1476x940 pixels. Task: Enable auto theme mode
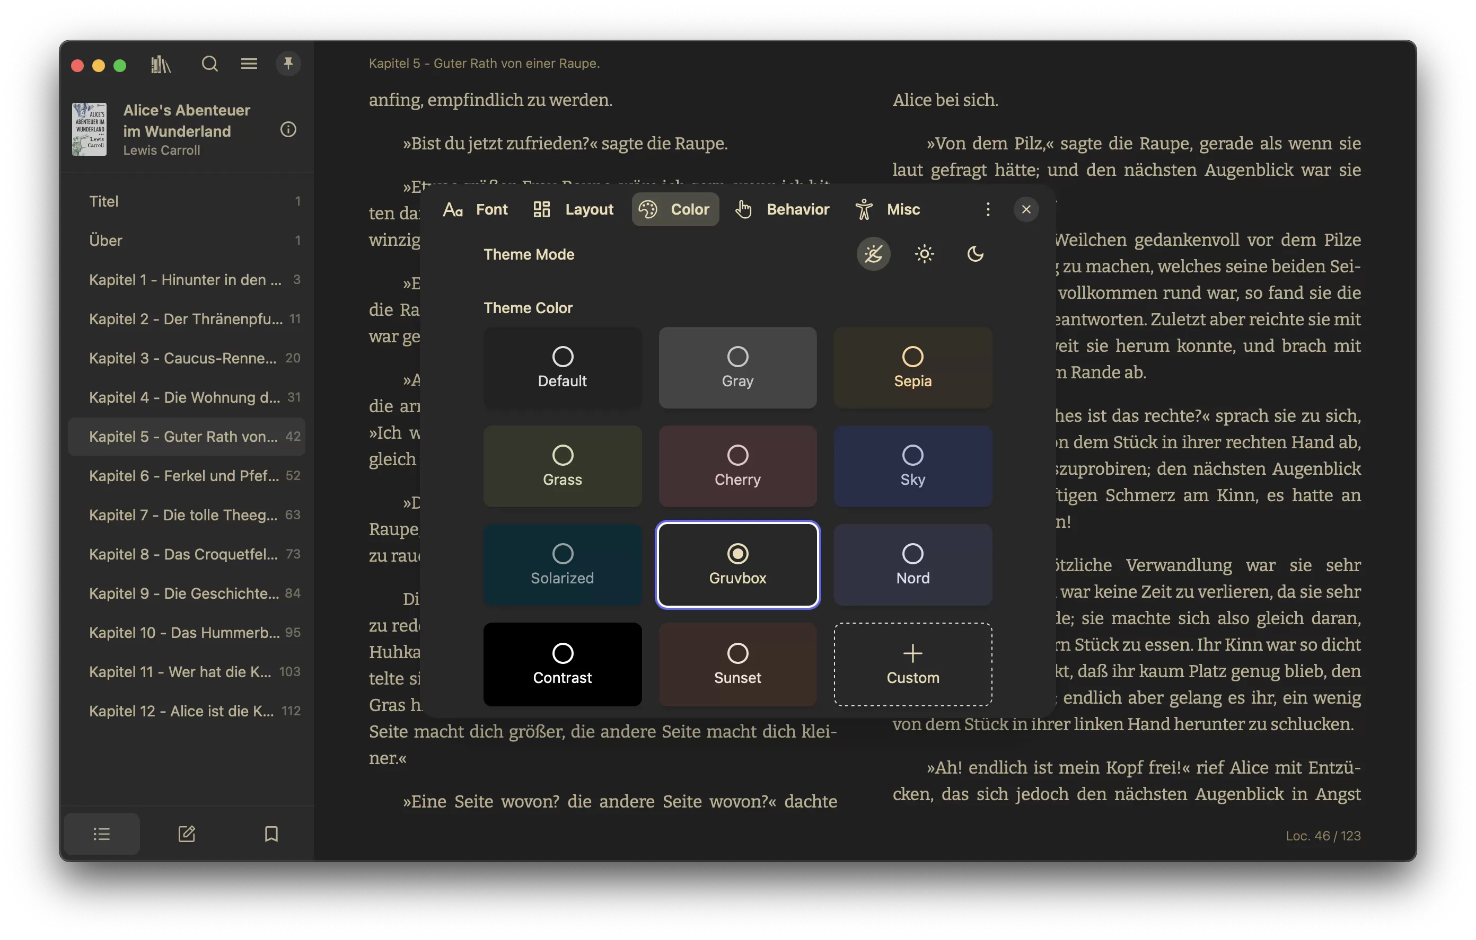874,254
